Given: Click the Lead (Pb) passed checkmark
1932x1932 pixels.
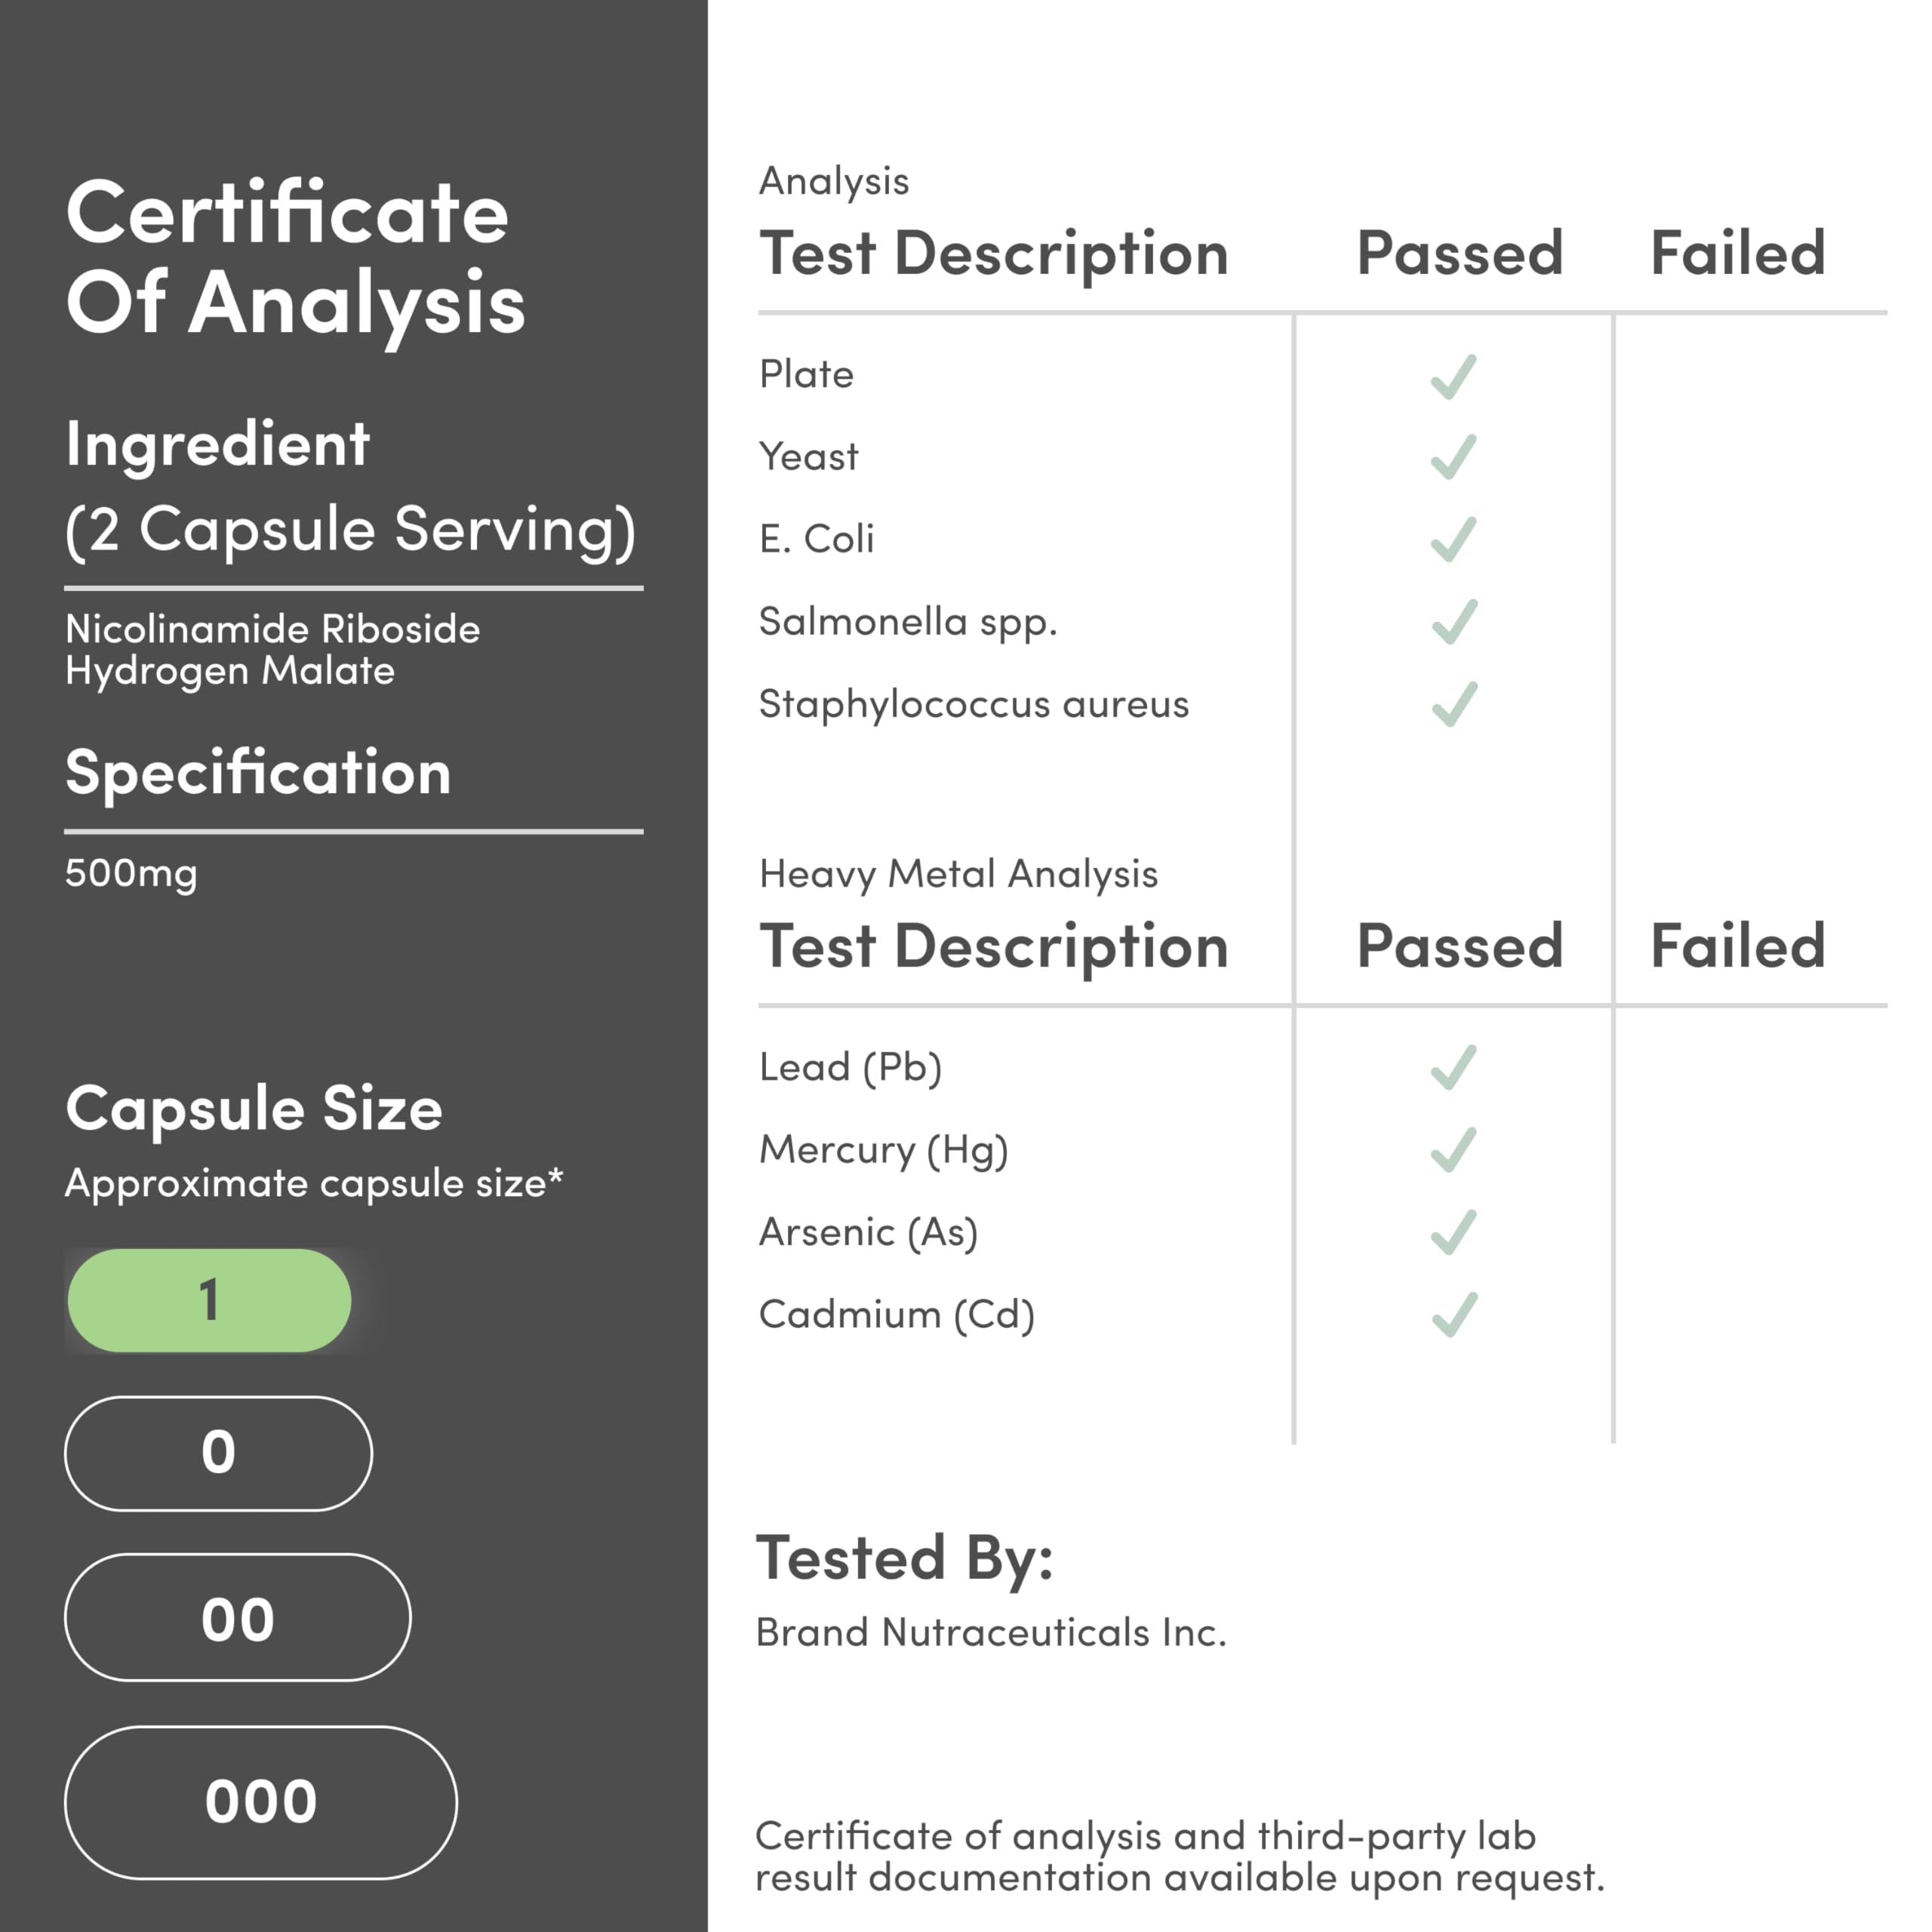Looking at the screenshot, I should 1453,1067.
